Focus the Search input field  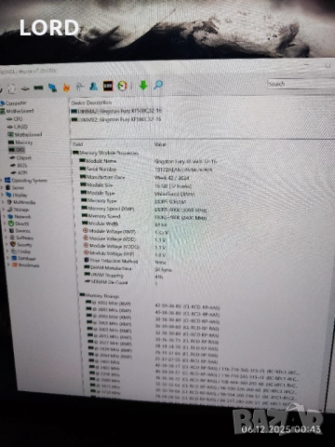pos(300,84)
